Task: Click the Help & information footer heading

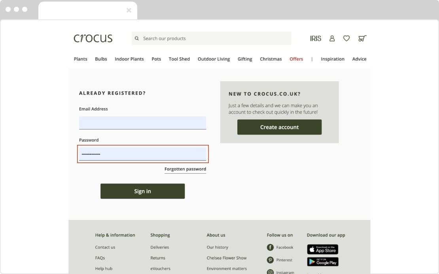Action: (x=115, y=235)
